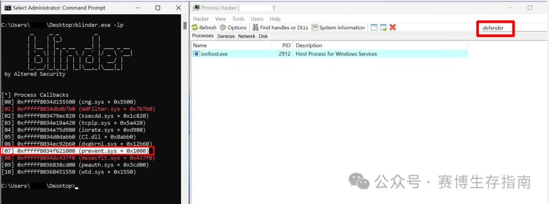The width and height of the screenshot is (549, 204).
Task: Open the Users menu
Action: (x=257, y=19)
